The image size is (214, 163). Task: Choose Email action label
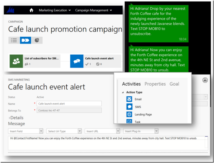pos(138,99)
